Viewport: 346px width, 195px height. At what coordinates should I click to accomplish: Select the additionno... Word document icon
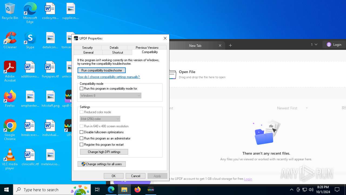click(30, 70)
